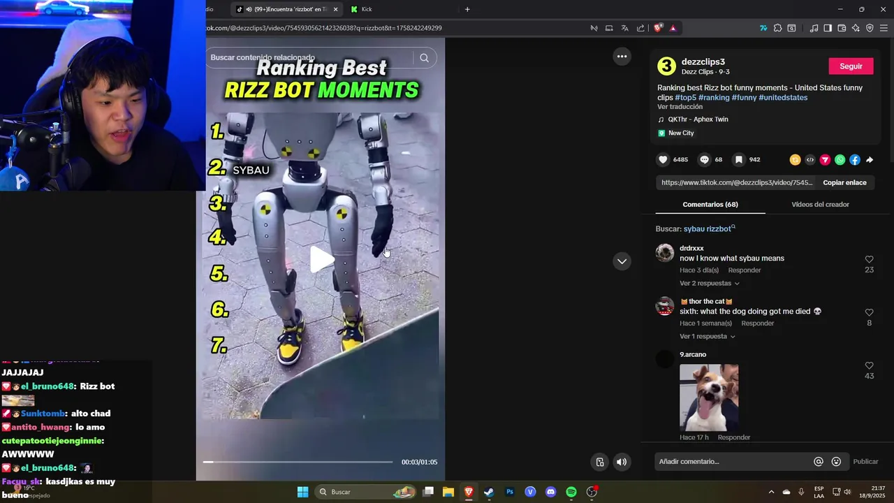The height and width of the screenshot is (503, 894).
Task: Click 'Ver traducción' link
Action: (x=680, y=107)
